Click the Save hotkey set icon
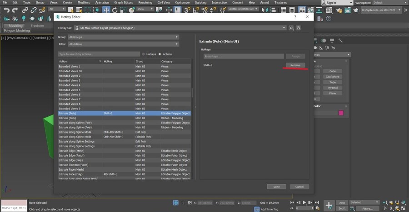 click(x=299, y=28)
